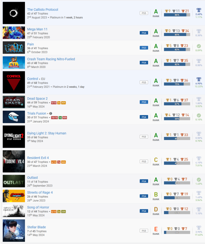Click the Outlast cover thumbnail

pyautogui.click(x=14, y=181)
